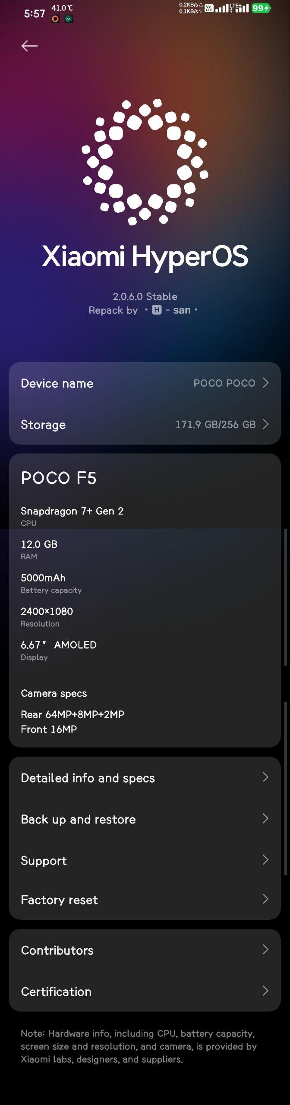The height and width of the screenshot is (1105, 290).
Task: Open the Contributors page
Action: (145, 950)
